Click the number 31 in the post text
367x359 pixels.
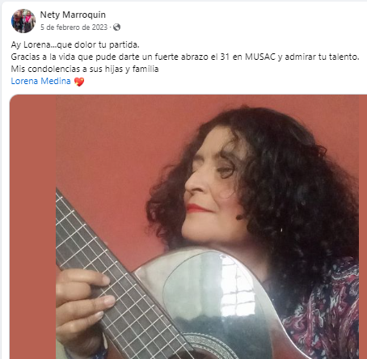coord(225,57)
